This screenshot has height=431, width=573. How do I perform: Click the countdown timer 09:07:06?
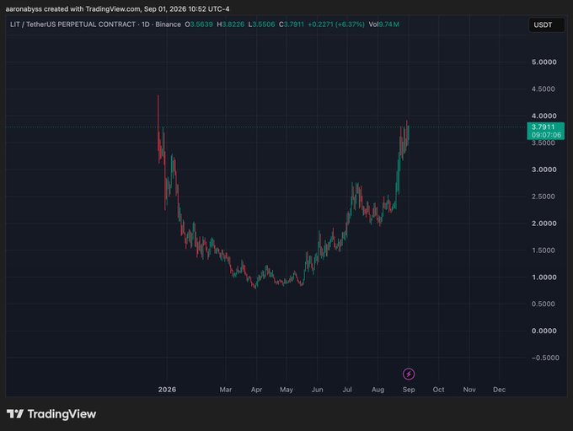[x=546, y=135]
